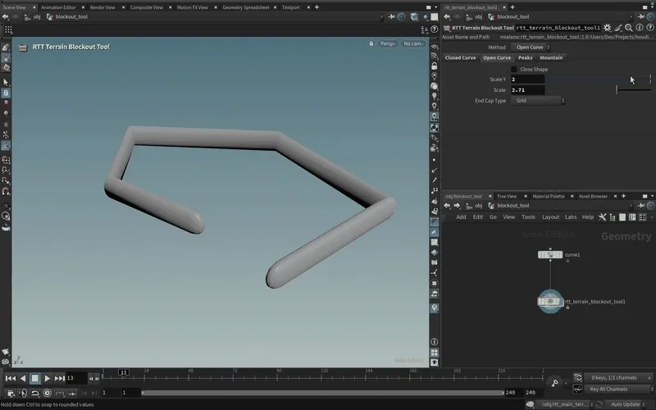Toggle the flag under rtt_terrain_blockout_tool1 node
The width and height of the screenshot is (656, 410).
(x=567, y=307)
